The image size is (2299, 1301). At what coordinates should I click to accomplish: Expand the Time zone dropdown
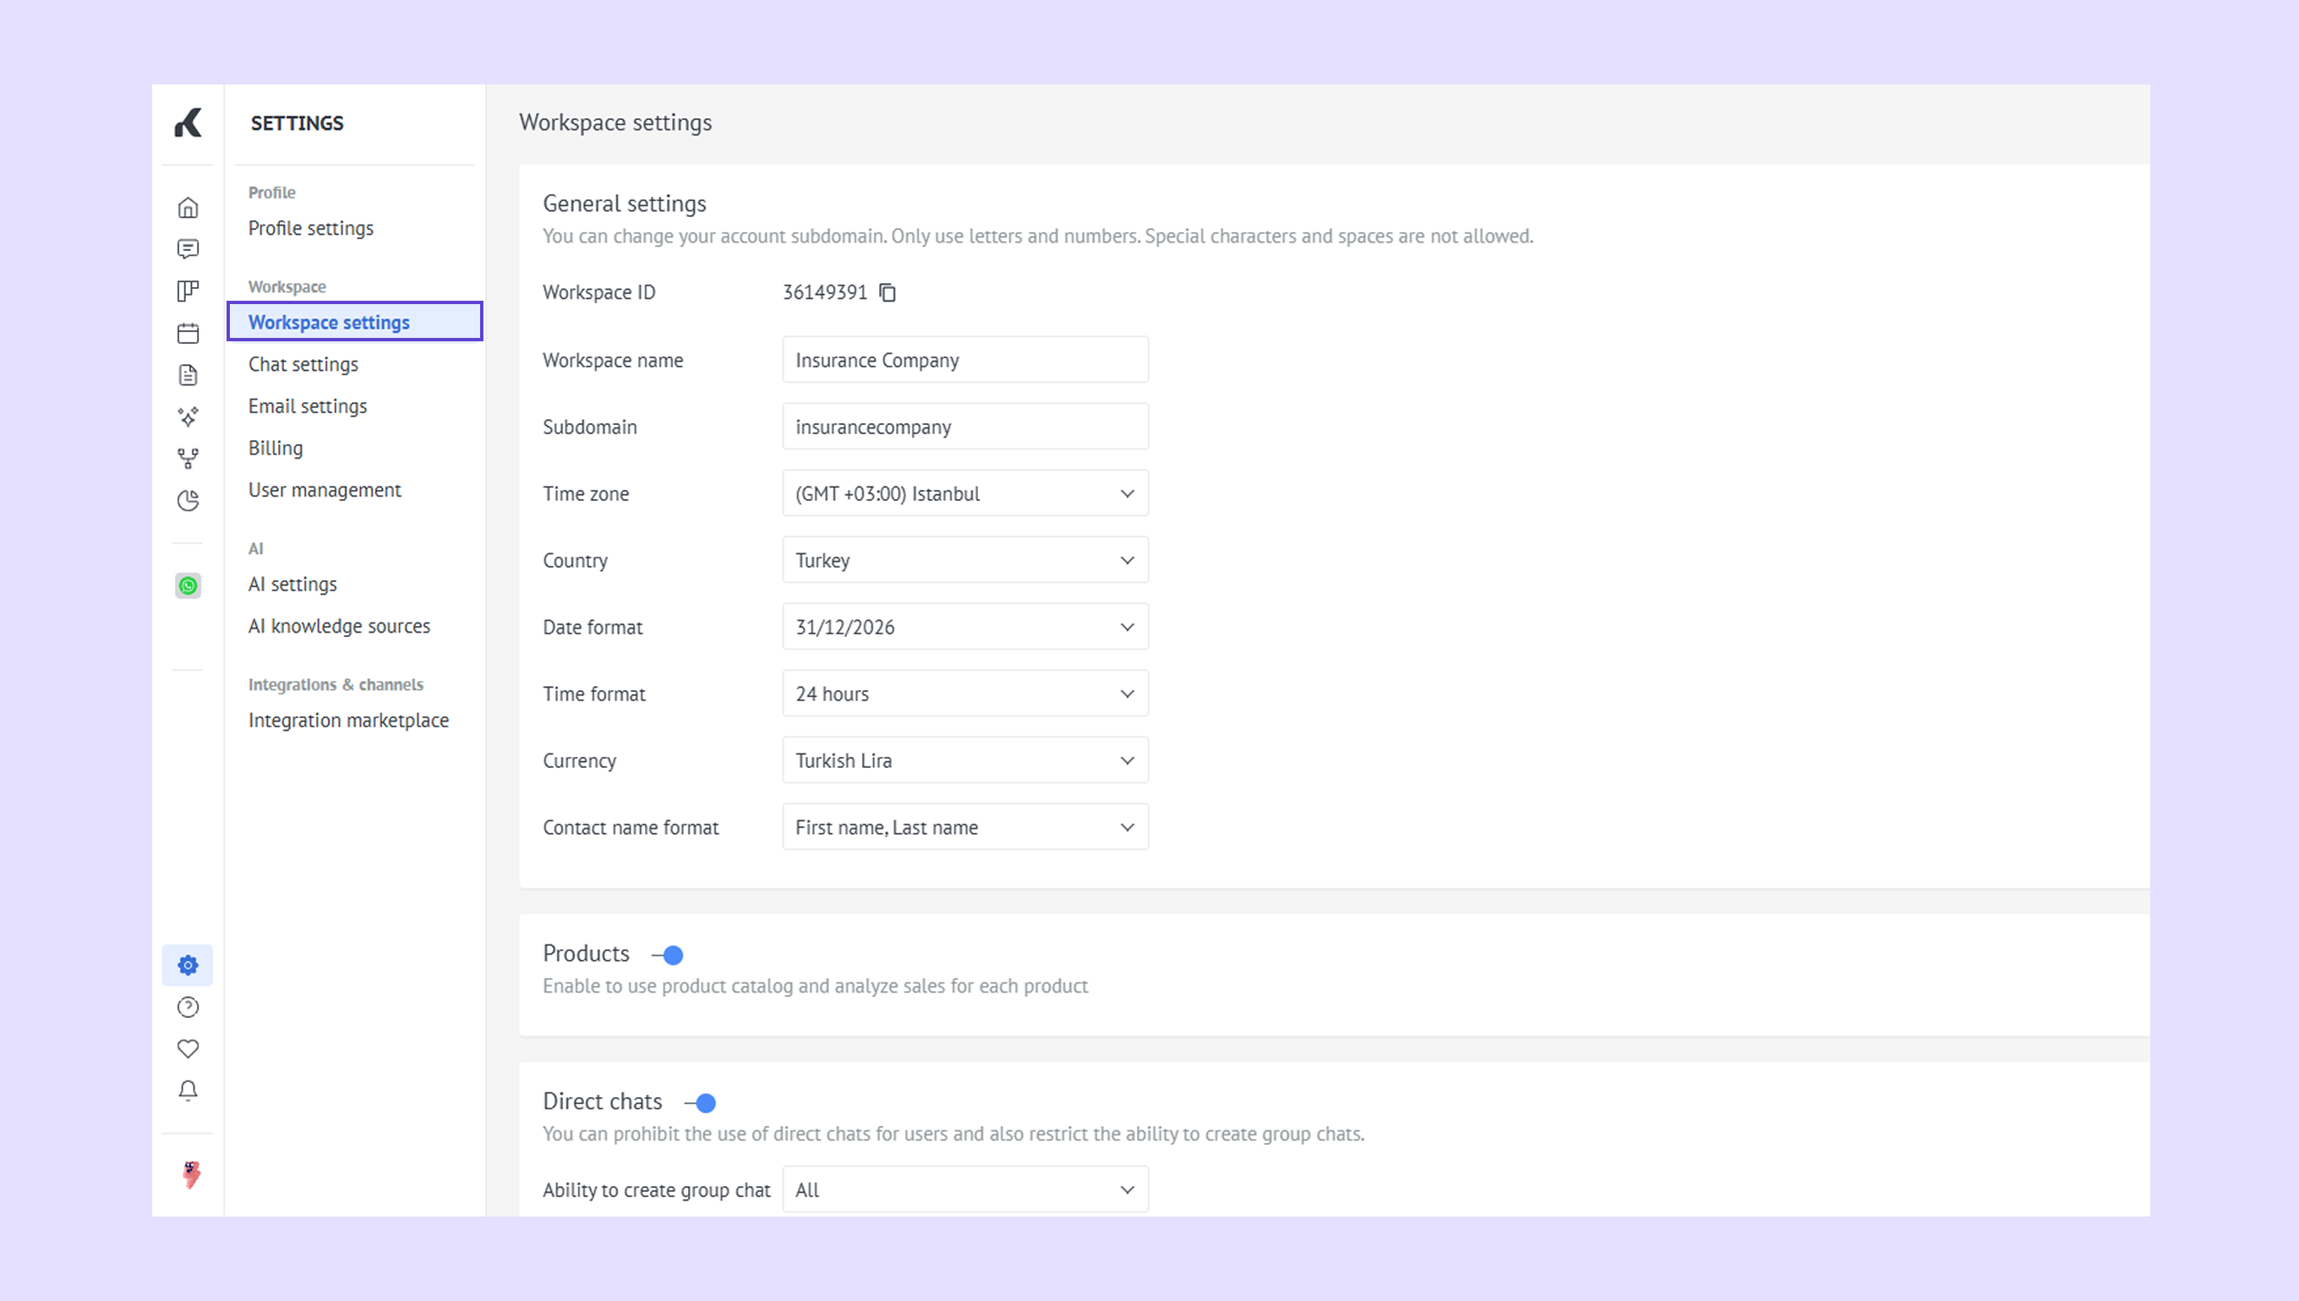pyautogui.click(x=964, y=493)
